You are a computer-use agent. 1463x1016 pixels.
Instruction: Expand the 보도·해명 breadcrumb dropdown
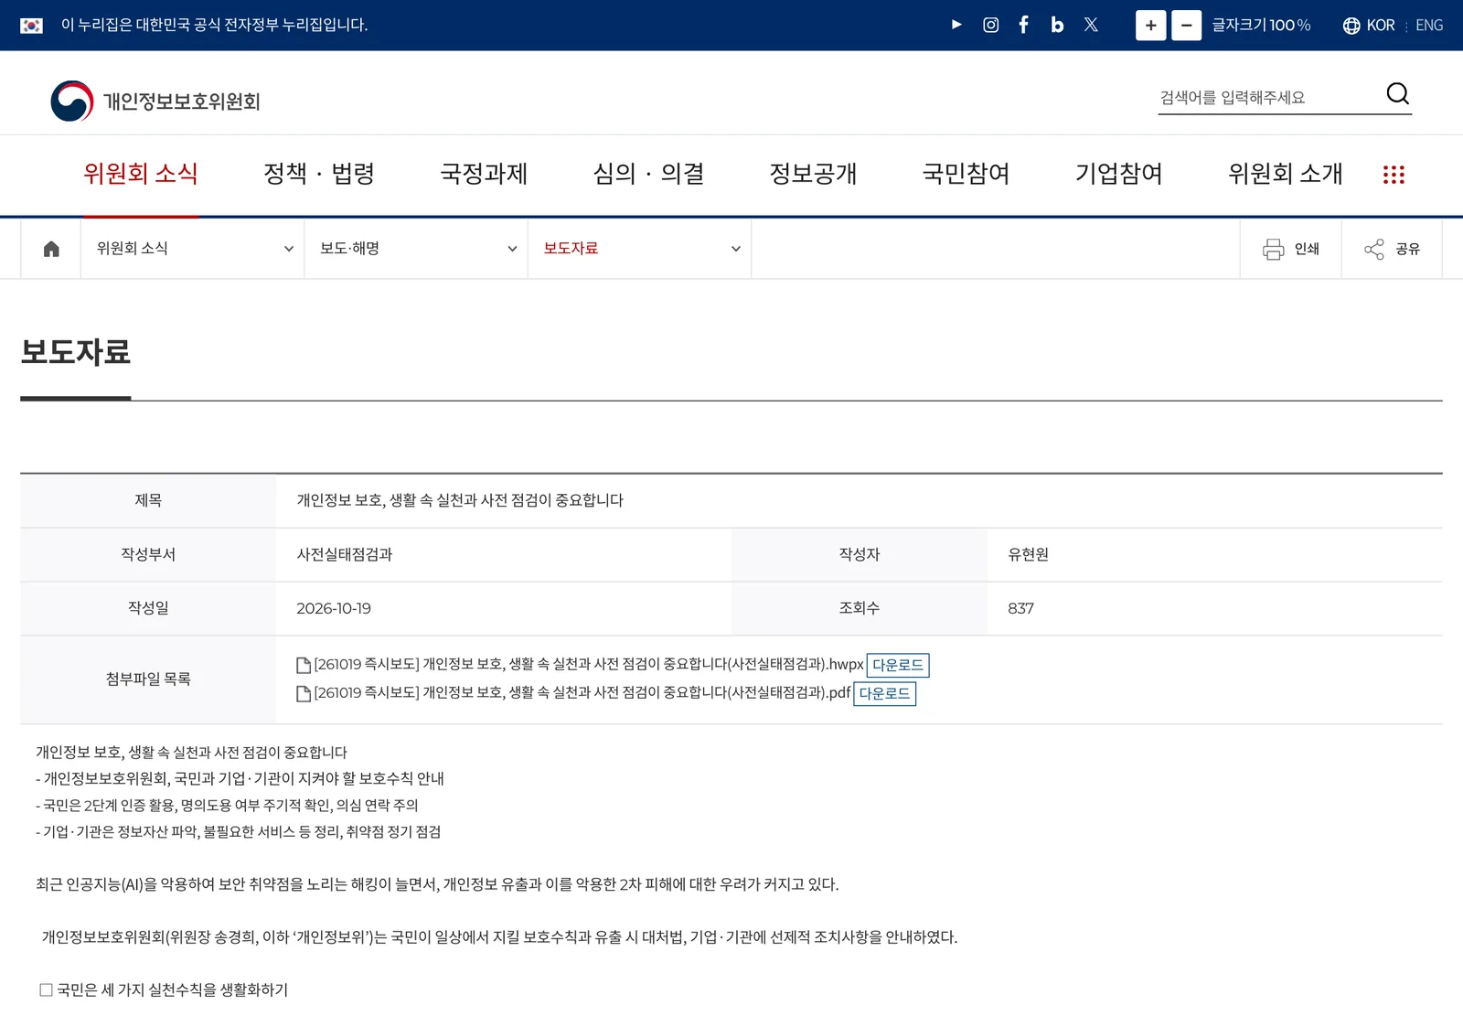(x=416, y=249)
